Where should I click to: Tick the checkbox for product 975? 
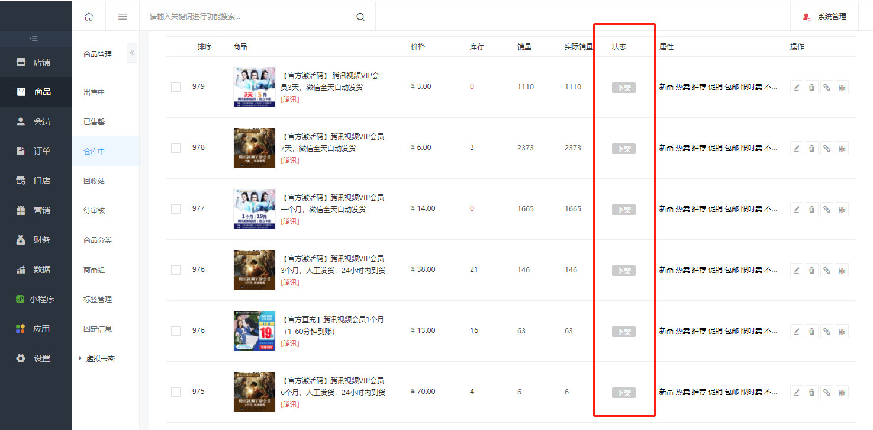coord(176,392)
